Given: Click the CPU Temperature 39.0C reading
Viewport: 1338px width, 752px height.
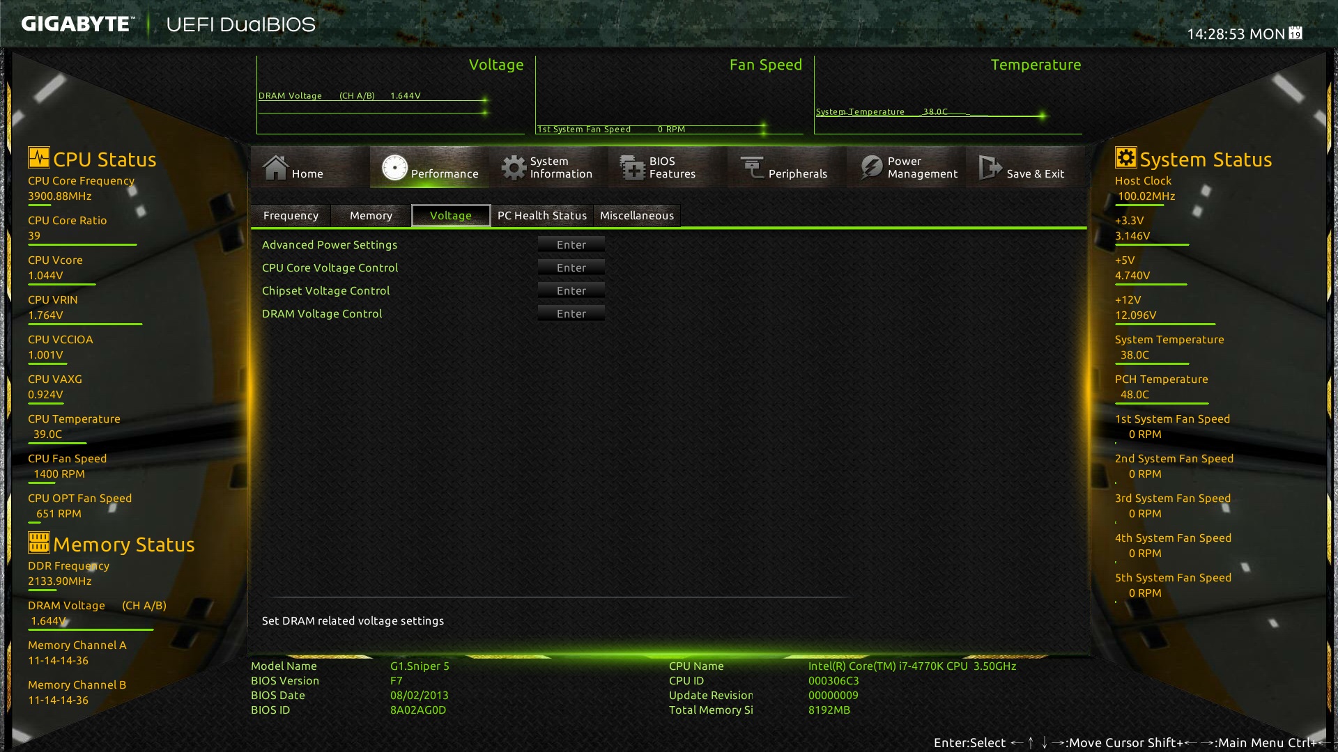Looking at the screenshot, I should click(47, 434).
